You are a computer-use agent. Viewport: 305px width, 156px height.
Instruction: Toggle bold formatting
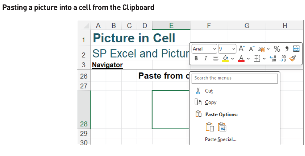point(196,58)
